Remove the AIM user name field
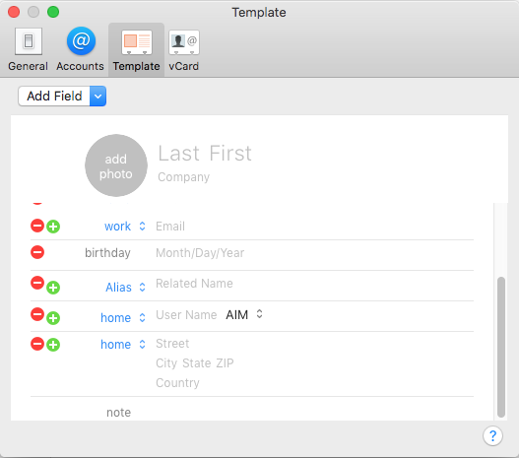Screen dimensions: 519x458 coord(37,314)
